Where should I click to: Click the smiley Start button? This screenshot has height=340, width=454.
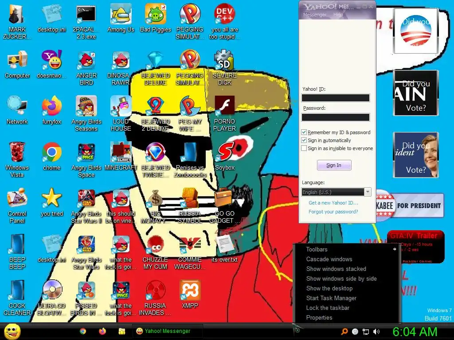coord(12,331)
